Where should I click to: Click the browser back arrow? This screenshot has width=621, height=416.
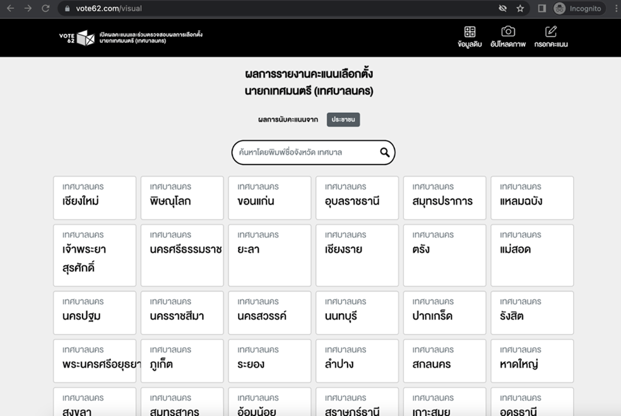point(10,8)
